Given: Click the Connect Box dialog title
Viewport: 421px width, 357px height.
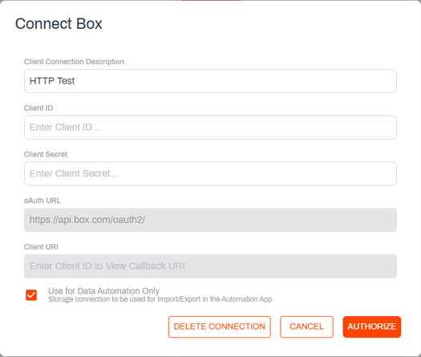Looking at the screenshot, I should point(59,23).
